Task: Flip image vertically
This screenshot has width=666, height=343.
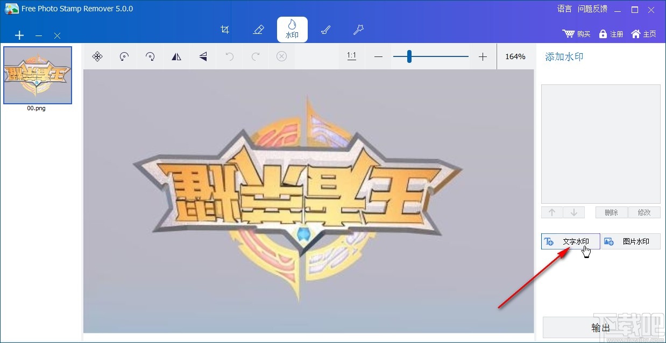Action: pyautogui.click(x=203, y=56)
